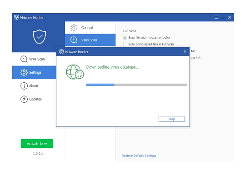Close the Downloading virus database dialog
The image size is (250, 176).
pyautogui.click(x=185, y=51)
